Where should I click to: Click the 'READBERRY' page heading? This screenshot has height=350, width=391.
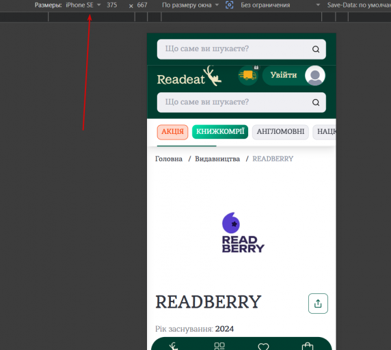208,302
